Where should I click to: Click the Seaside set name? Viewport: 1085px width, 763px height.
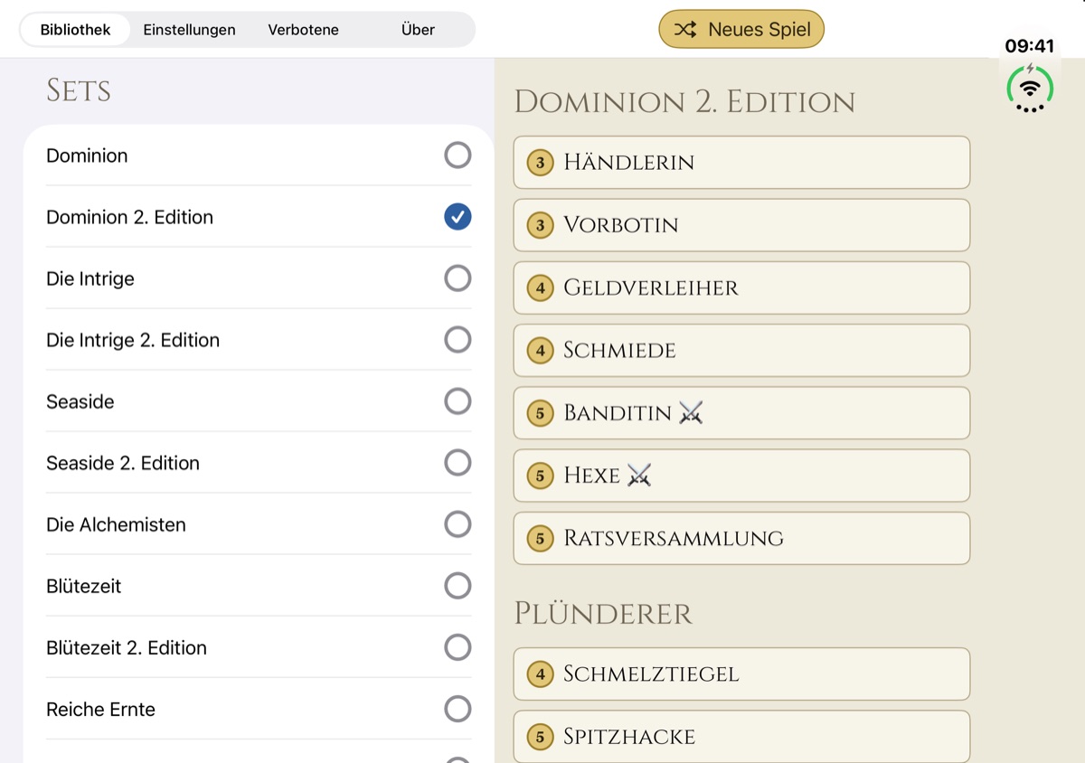point(80,401)
